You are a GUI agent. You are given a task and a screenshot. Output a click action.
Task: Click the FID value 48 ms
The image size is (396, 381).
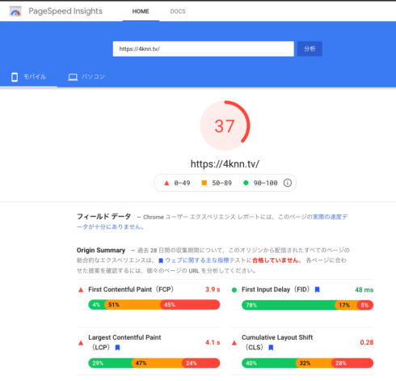tap(364, 290)
